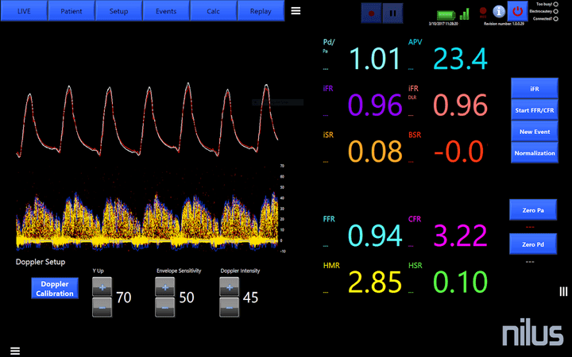Increase the Y Up value
Viewport: 572px width, 357px height.
[x=102, y=287]
